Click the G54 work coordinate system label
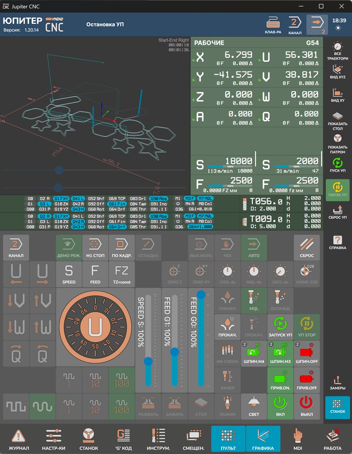 point(312,43)
